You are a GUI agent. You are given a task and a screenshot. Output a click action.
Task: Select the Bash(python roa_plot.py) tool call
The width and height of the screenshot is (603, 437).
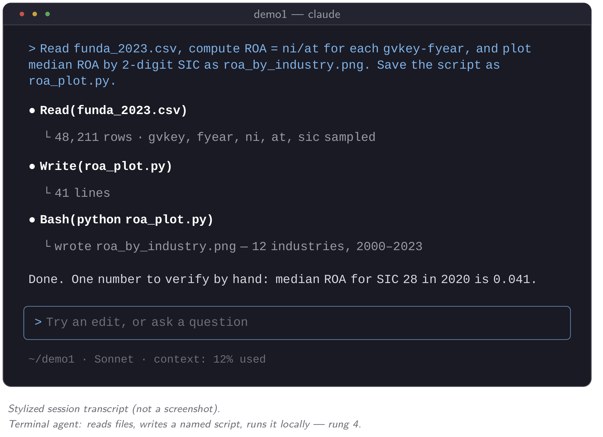tap(126, 220)
